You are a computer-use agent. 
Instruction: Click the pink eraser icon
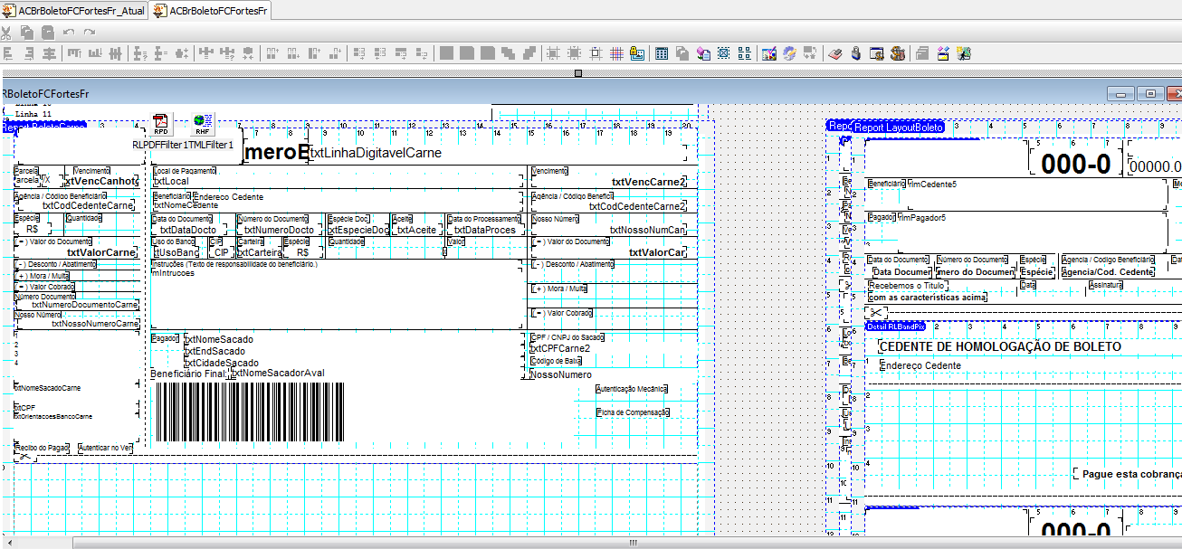835,53
